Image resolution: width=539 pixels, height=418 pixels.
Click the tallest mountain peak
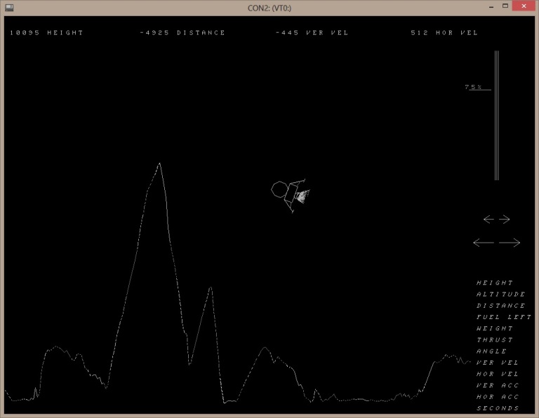click(x=160, y=164)
